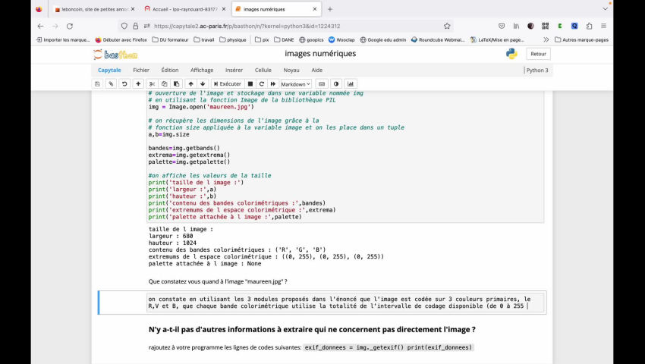The image size is (645, 364).
Task: Move the cell up with up arrow
Action: click(190, 83)
